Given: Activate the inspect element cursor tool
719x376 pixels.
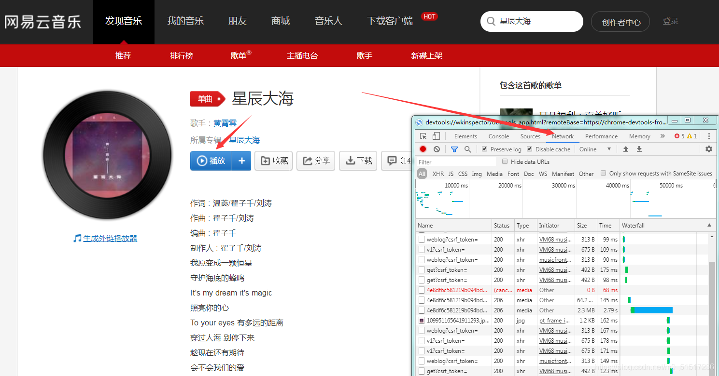Looking at the screenshot, I should coord(424,136).
